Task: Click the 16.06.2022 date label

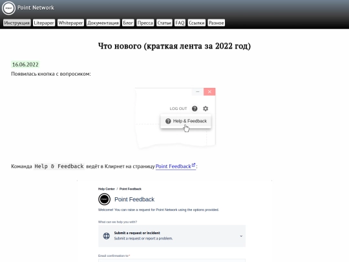Action: (25, 65)
